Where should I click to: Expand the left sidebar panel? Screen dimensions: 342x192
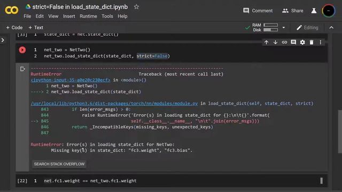(x=3, y=41)
